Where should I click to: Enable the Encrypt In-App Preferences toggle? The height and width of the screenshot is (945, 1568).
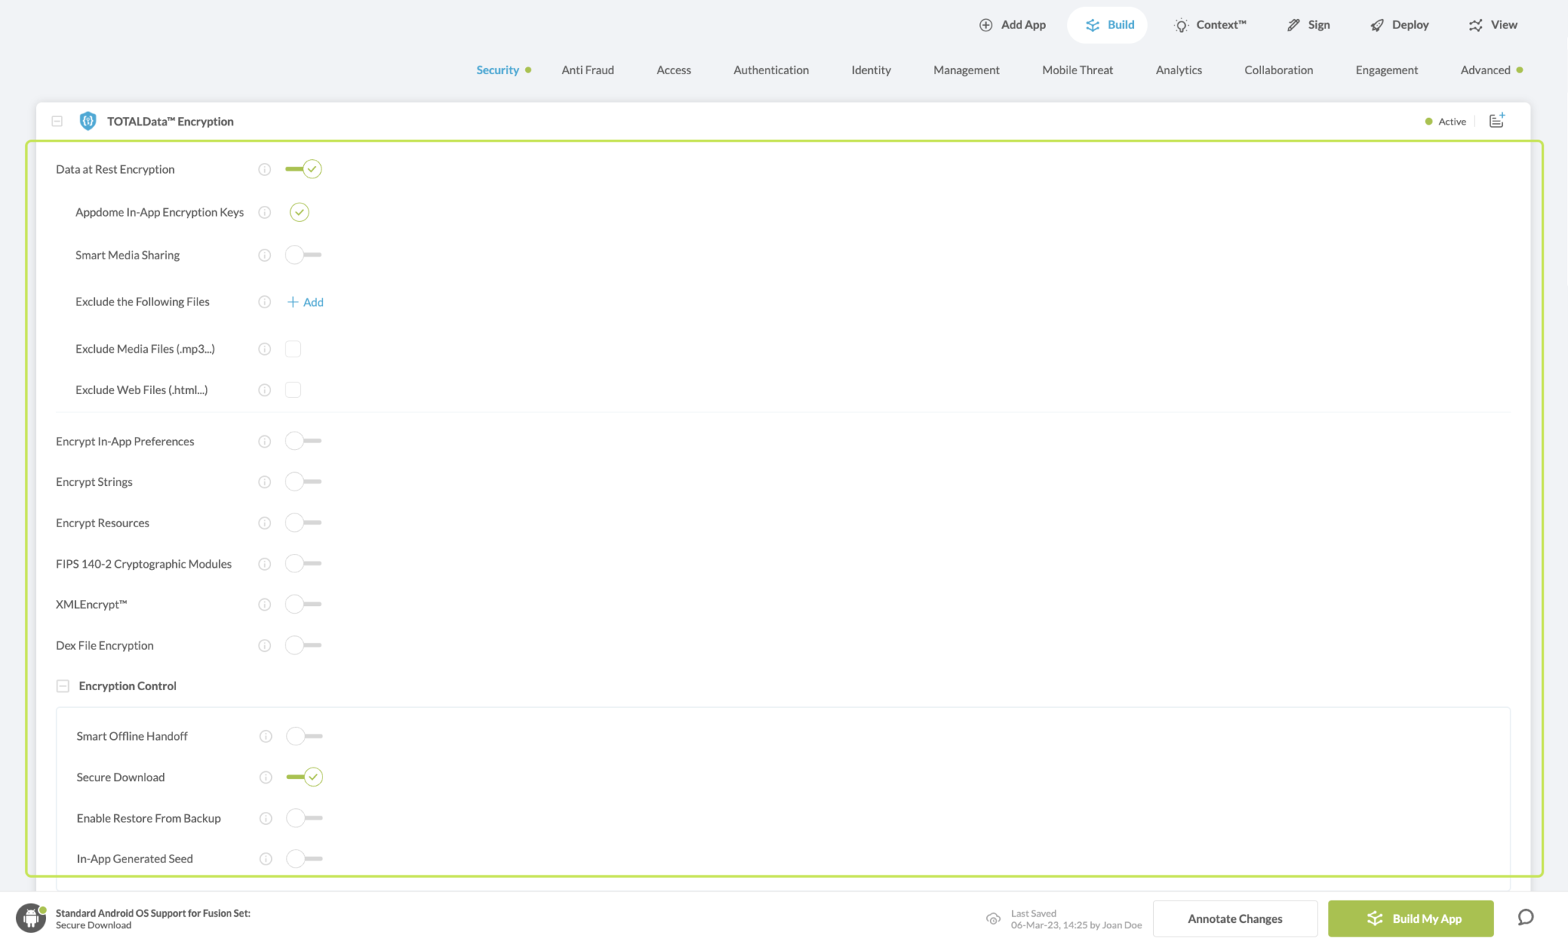pos(303,442)
